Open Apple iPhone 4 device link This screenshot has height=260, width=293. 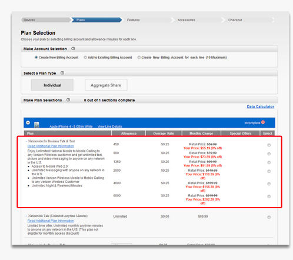(x=71, y=126)
